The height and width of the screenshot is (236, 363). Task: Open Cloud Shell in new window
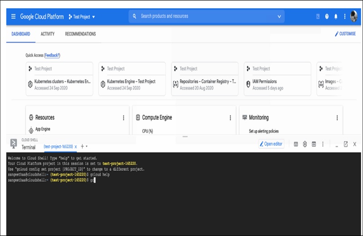pyautogui.click(x=345, y=144)
